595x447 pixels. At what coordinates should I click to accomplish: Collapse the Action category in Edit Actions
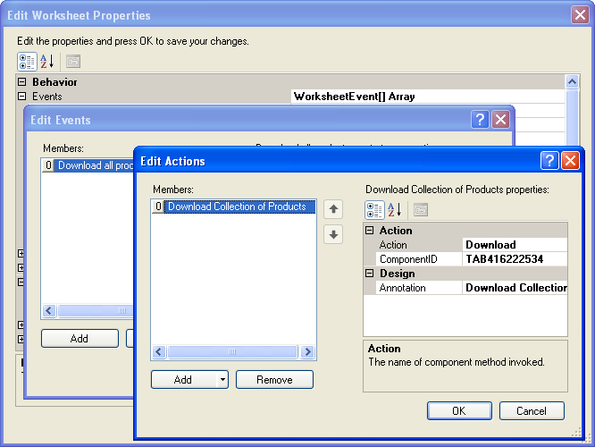point(370,230)
